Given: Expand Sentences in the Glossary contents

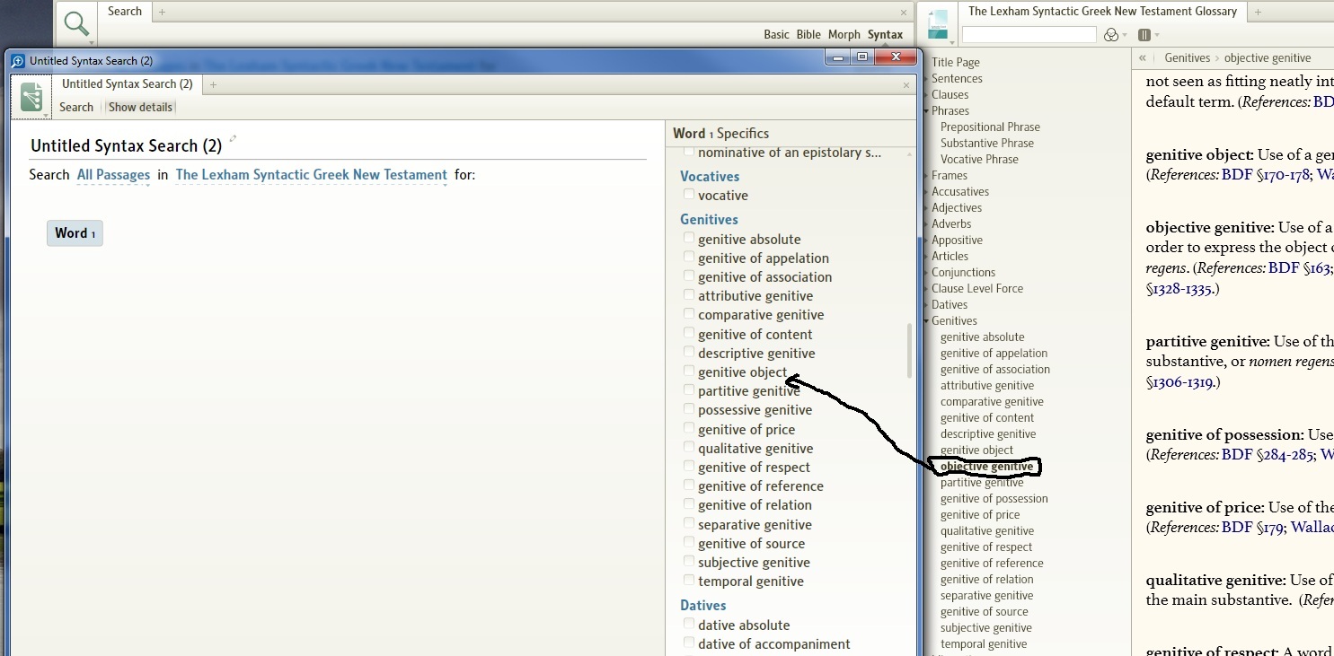Looking at the screenshot, I should point(926,79).
